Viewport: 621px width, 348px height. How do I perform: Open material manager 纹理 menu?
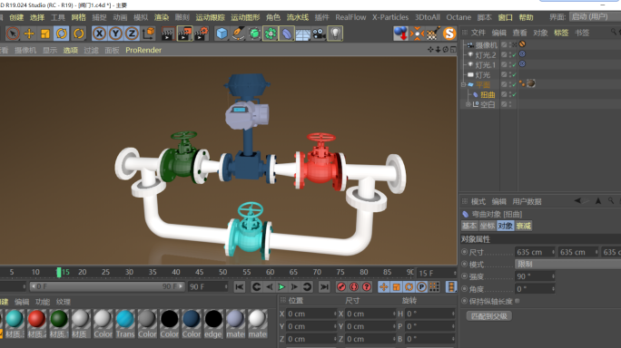pos(63,302)
